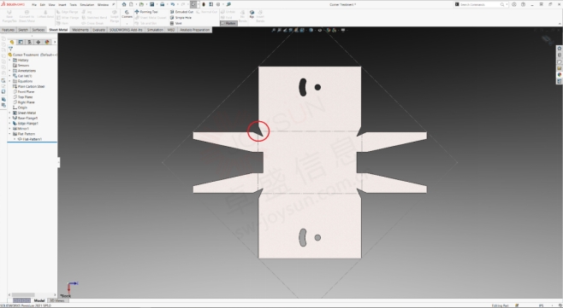Collapse the Flat-Pattern tree node

tap(9, 134)
